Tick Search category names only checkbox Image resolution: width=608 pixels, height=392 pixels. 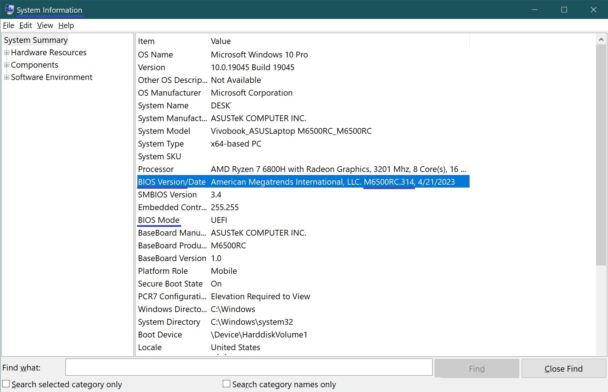[226, 384]
